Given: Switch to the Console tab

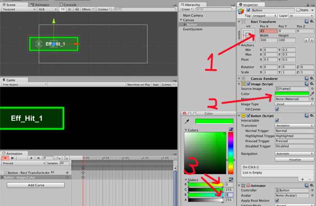Looking at the screenshot, I should 68,5.
